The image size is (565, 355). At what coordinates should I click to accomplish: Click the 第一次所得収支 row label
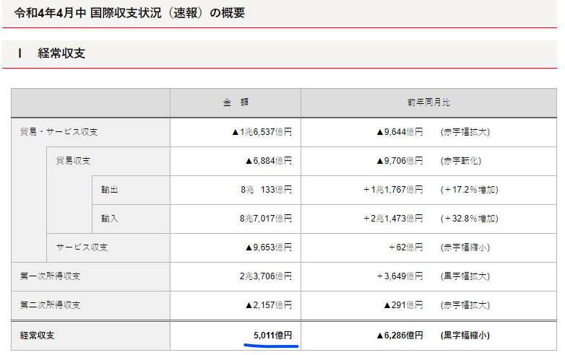point(51,276)
